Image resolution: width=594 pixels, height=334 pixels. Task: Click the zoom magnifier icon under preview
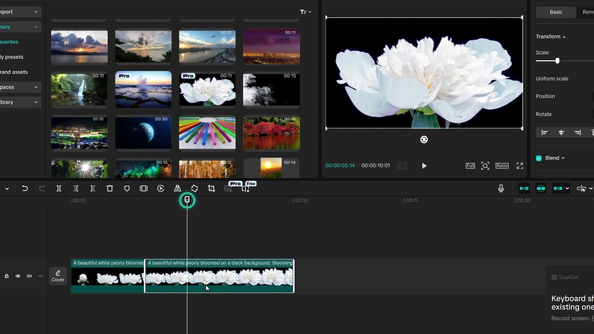pos(485,166)
